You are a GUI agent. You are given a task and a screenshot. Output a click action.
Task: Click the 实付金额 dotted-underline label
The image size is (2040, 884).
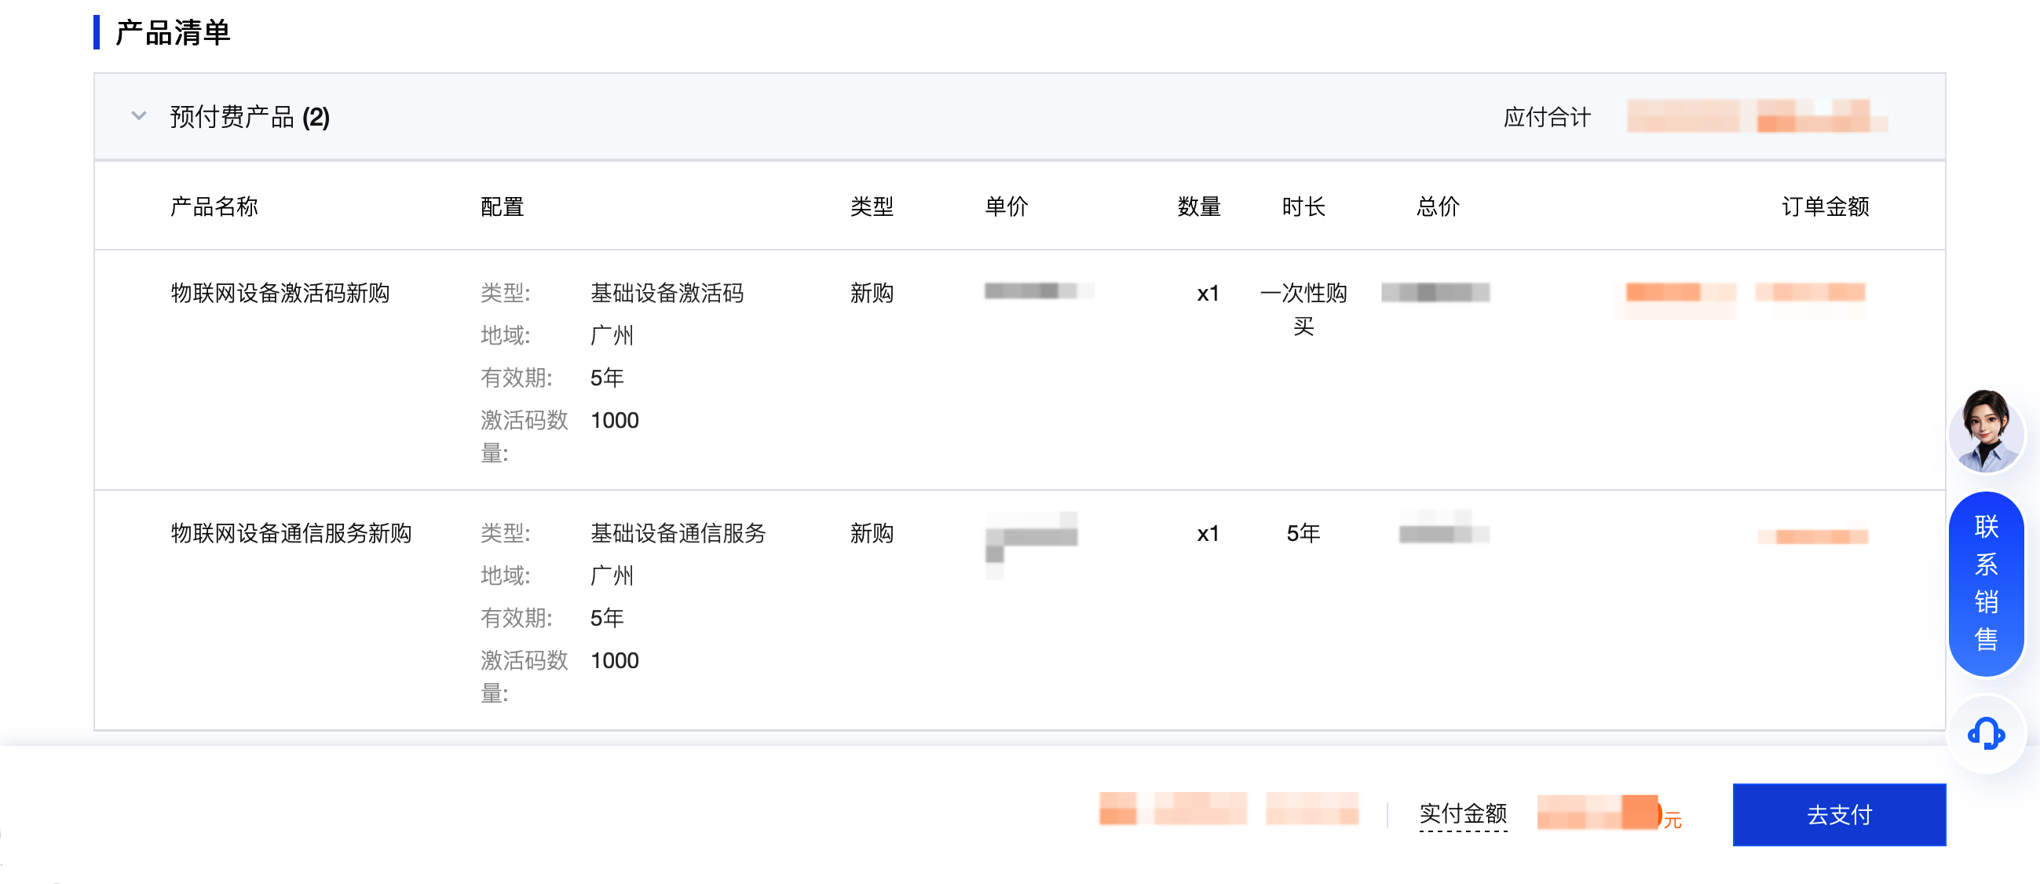[x=1463, y=813]
